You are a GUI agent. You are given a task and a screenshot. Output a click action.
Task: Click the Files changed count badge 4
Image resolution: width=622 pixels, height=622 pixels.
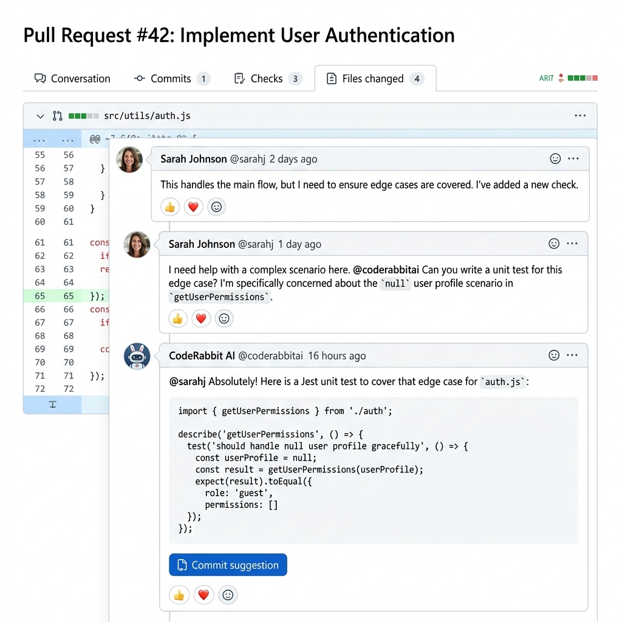click(417, 78)
